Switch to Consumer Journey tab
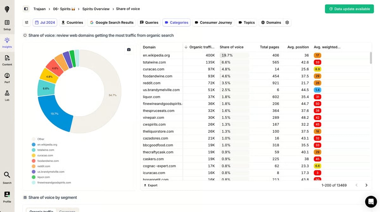Image resolution: width=380 pixels, height=212 pixels. [x=213, y=22]
